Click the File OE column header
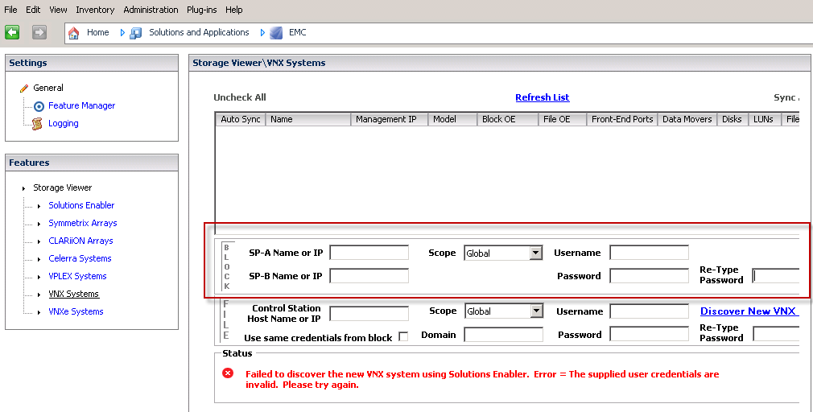 click(x=562, y=119)
